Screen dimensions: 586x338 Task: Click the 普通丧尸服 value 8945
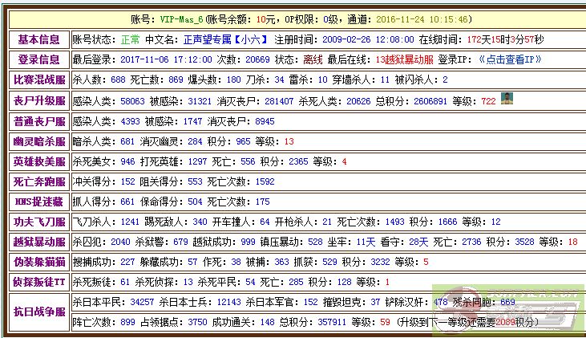tap(265, 122)
